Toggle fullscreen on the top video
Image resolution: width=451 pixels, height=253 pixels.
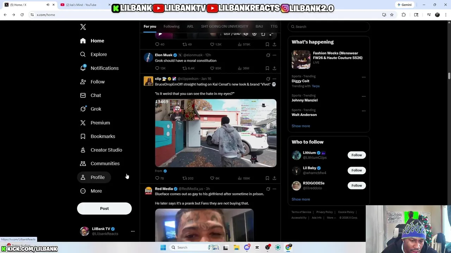pos(271,34)
